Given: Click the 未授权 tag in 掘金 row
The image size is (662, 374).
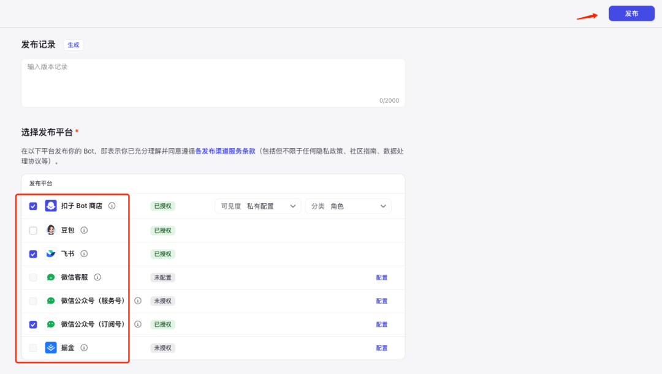Looking at the screenshot, I should click(x=162, y=348).
